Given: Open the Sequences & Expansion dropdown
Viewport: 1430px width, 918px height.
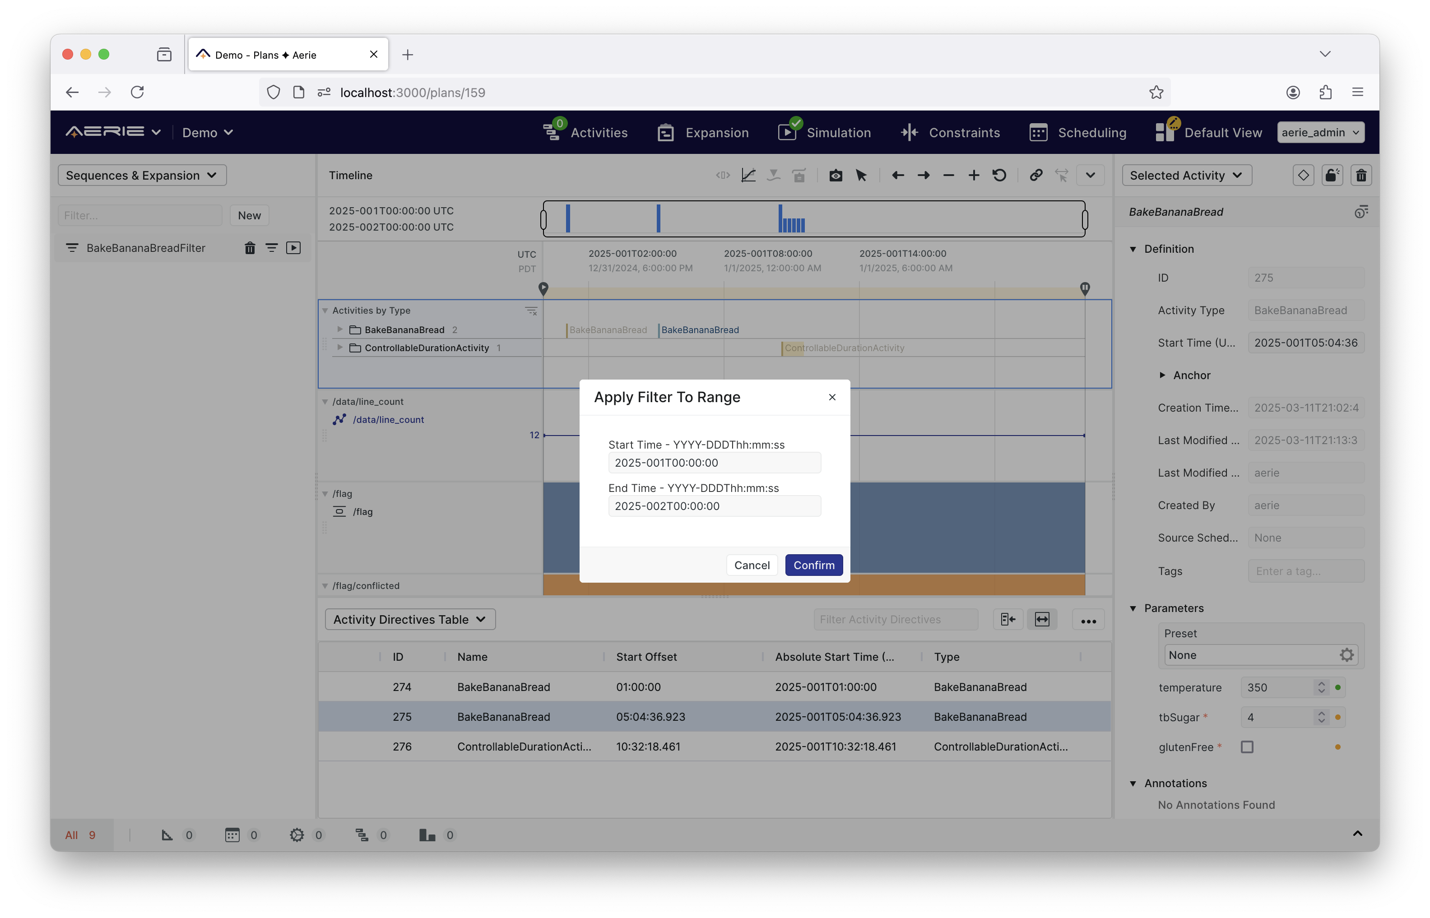Looking at the screenshot, I should (141, 175).
